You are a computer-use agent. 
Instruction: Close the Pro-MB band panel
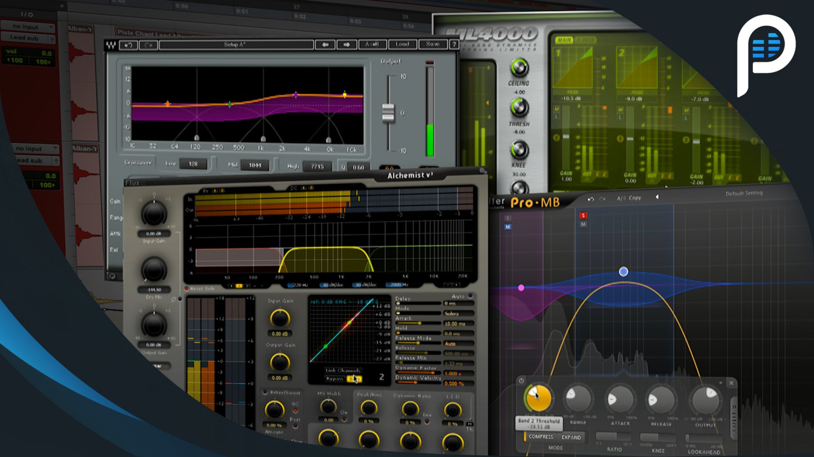tap(731, 383)
